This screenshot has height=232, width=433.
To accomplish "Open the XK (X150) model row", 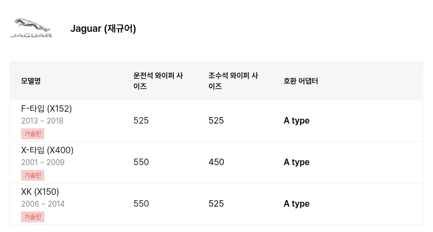I will coord(216,204).
